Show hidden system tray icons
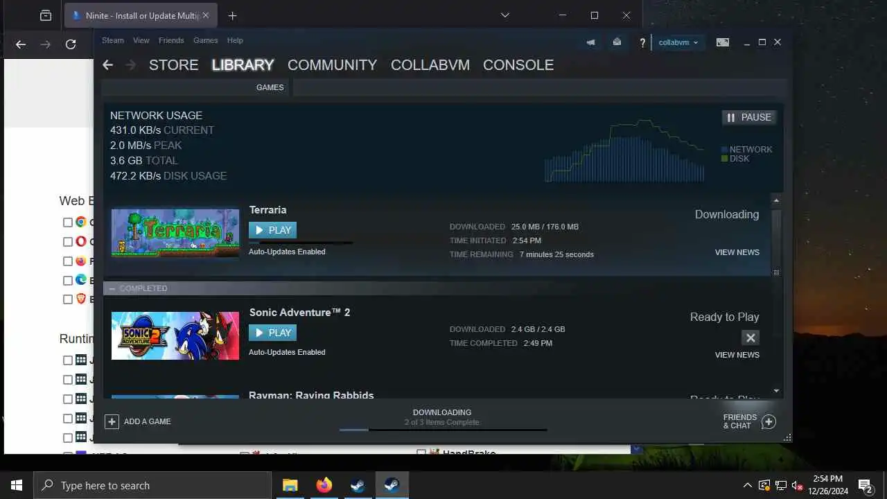Image resolution: width=887 pixels, height=499 pixels. 747,486
